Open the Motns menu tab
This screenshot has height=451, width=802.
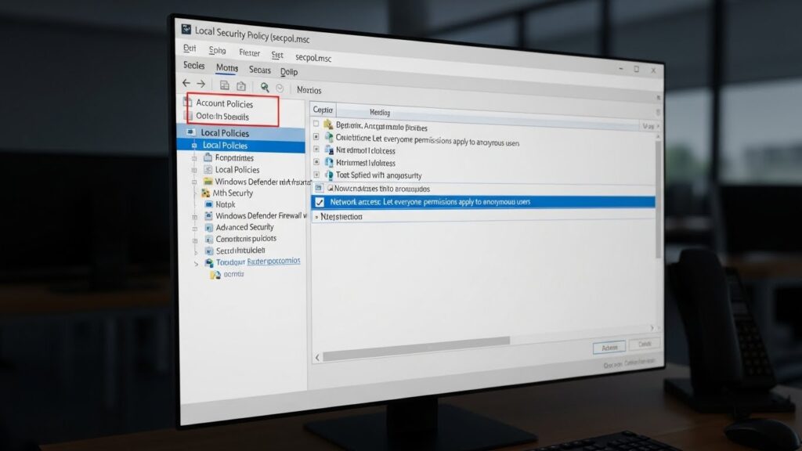[226, 68]
